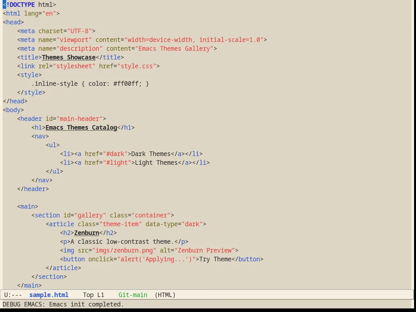Click the closing </article> tag
Viewport: 416px width, 312px height.
pos(63,268)
